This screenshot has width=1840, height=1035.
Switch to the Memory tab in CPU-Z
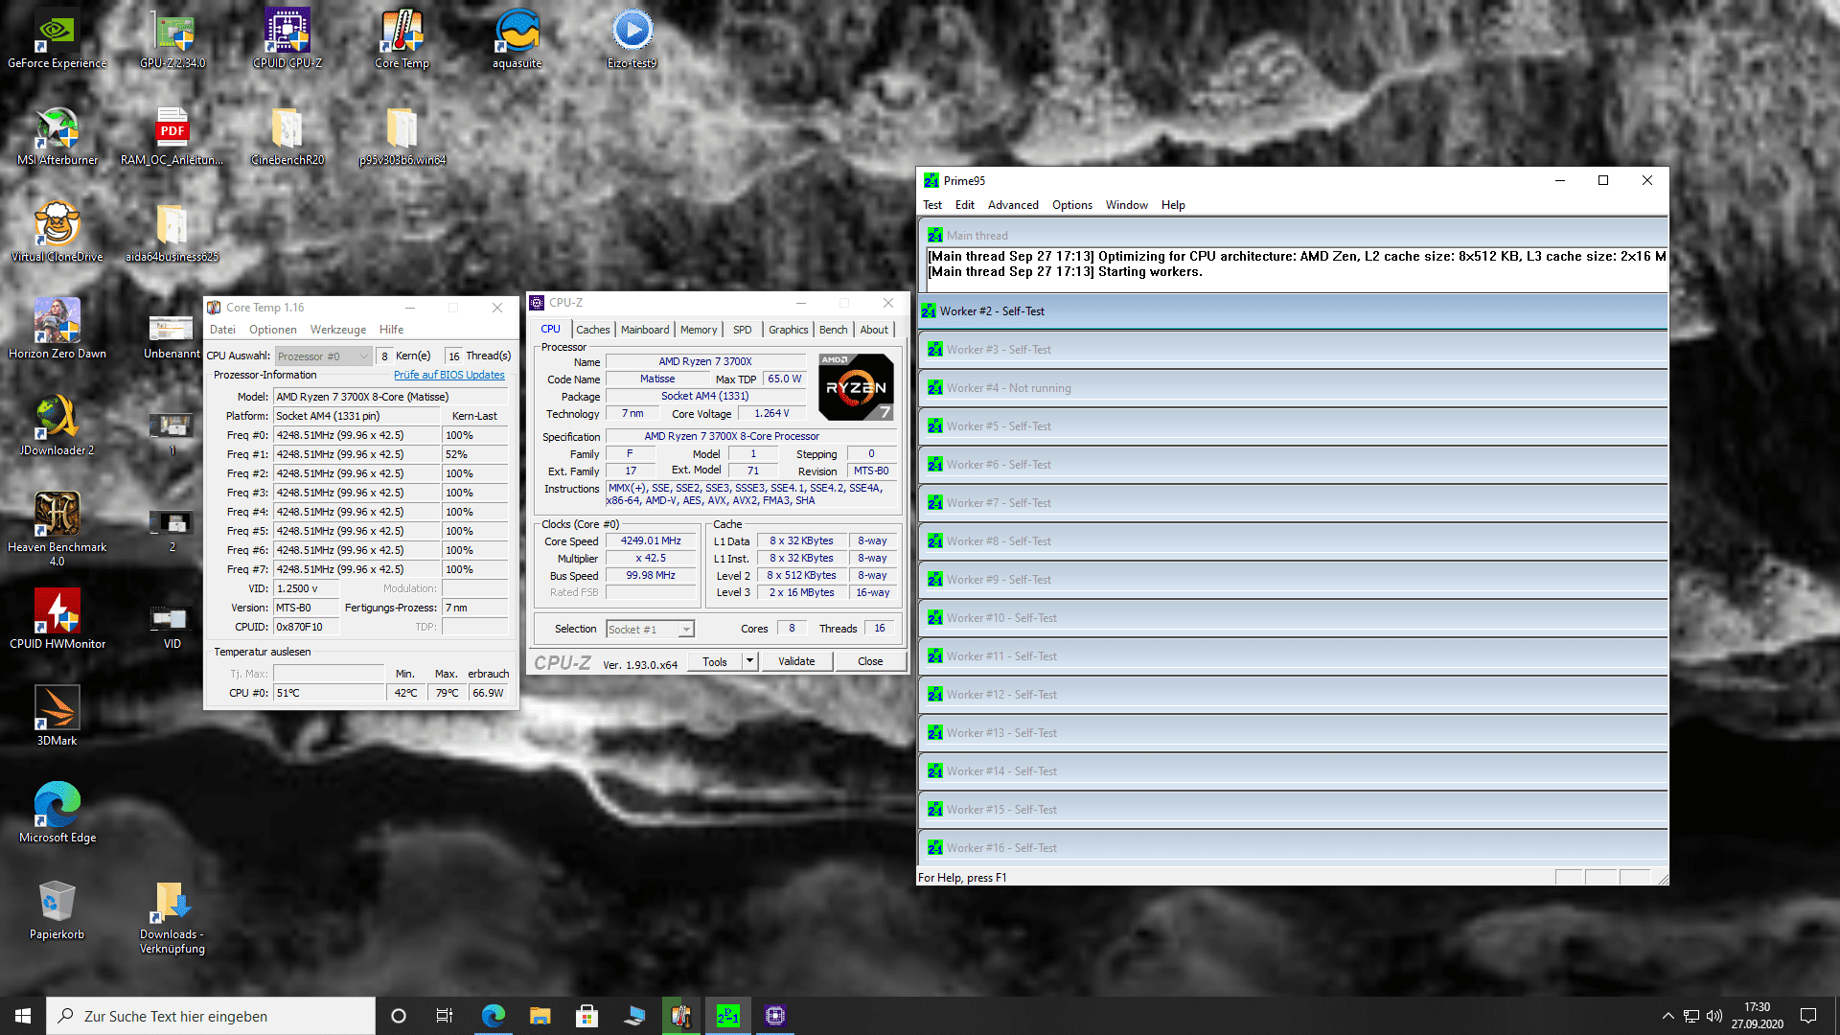[x=699, y=330]
